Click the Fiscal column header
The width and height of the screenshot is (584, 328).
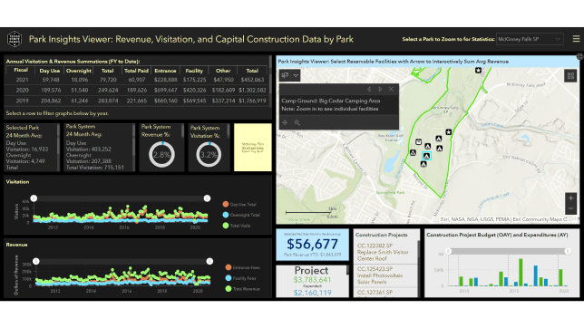tap(21, 70)
